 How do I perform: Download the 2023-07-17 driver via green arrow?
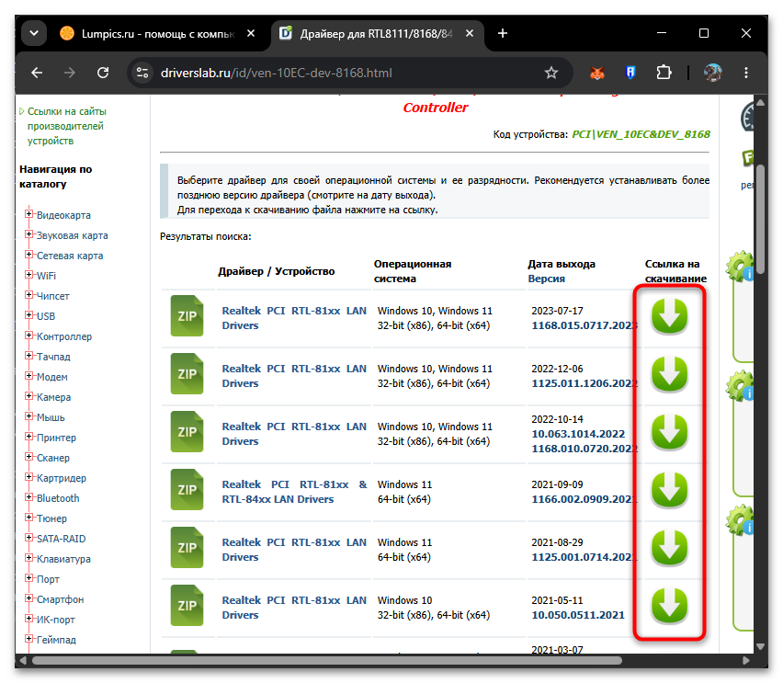(669, 316)
